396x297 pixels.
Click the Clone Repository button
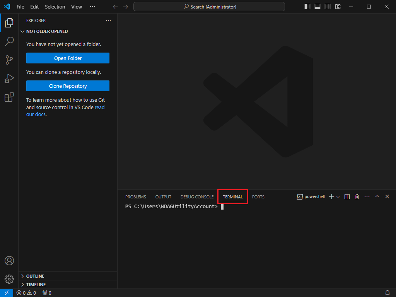(68, 86)
